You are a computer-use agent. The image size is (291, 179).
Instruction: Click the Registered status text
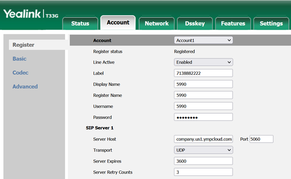tap(184, 52)
